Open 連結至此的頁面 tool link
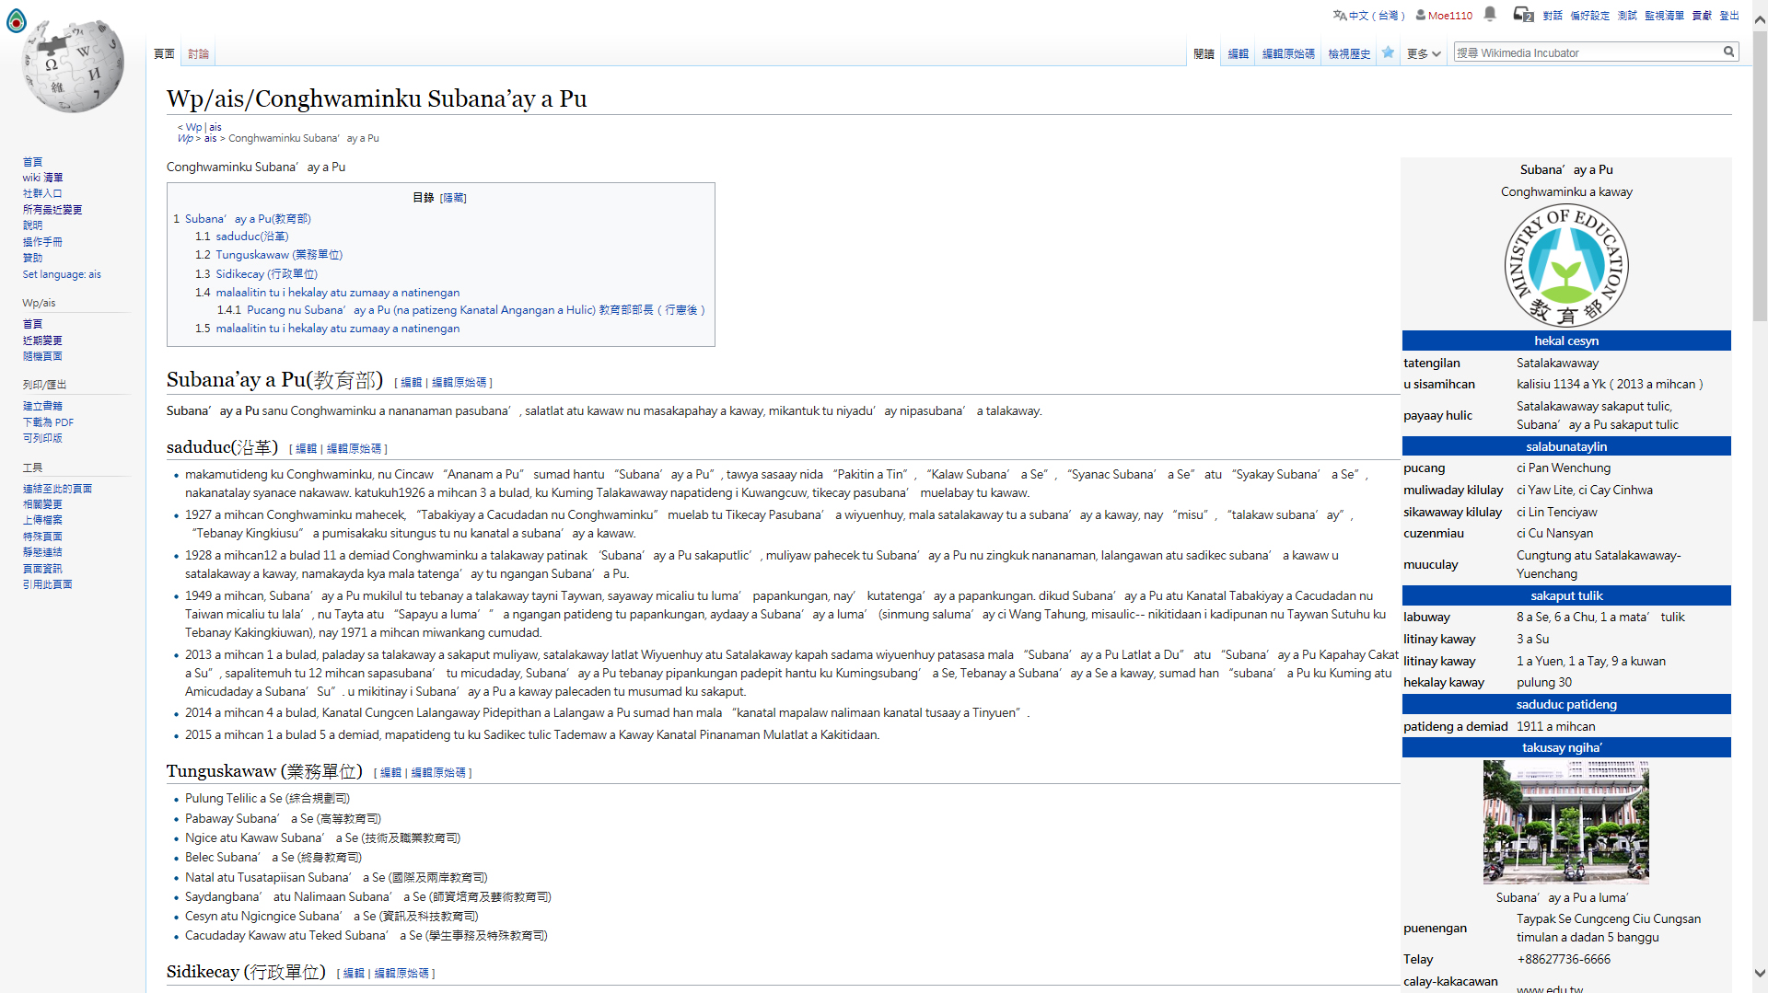The height and width of the screenshot is (993, 1768). [x=57, y=489]
